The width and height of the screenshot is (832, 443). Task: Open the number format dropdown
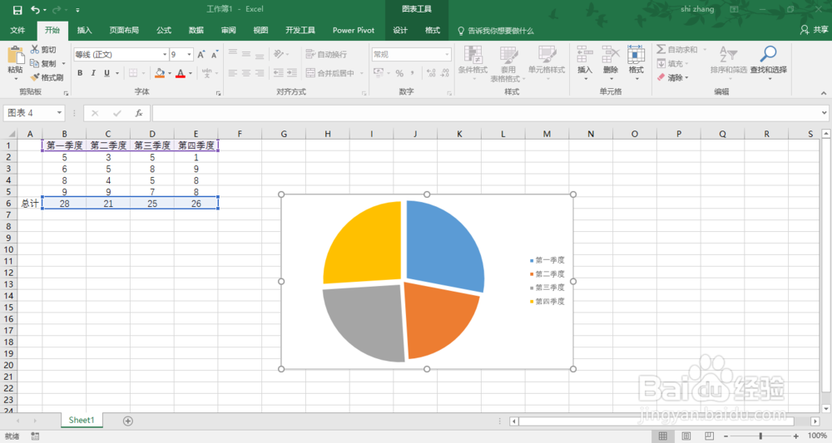447,55
